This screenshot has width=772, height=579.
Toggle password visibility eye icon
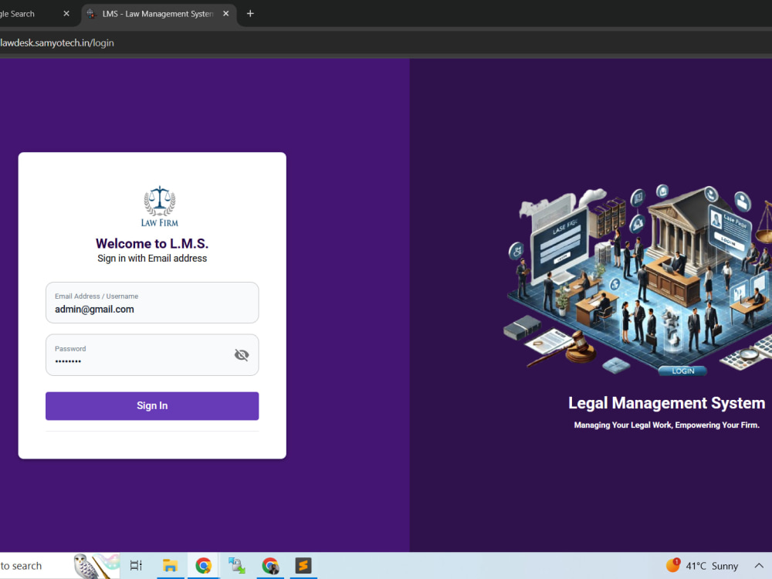pos(241,354)
